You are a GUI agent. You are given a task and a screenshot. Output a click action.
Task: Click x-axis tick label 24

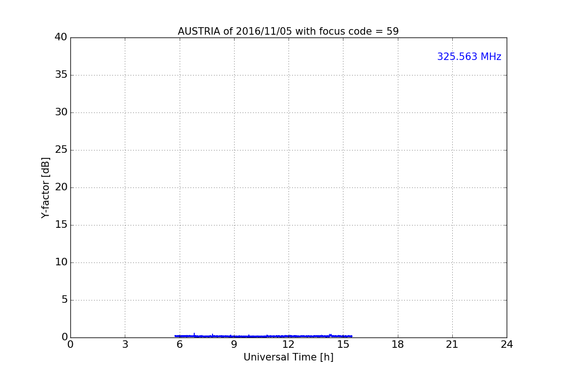click(507, 345)
